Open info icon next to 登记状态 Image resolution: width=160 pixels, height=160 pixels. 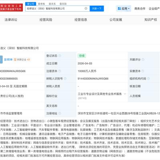click(60, 56)
